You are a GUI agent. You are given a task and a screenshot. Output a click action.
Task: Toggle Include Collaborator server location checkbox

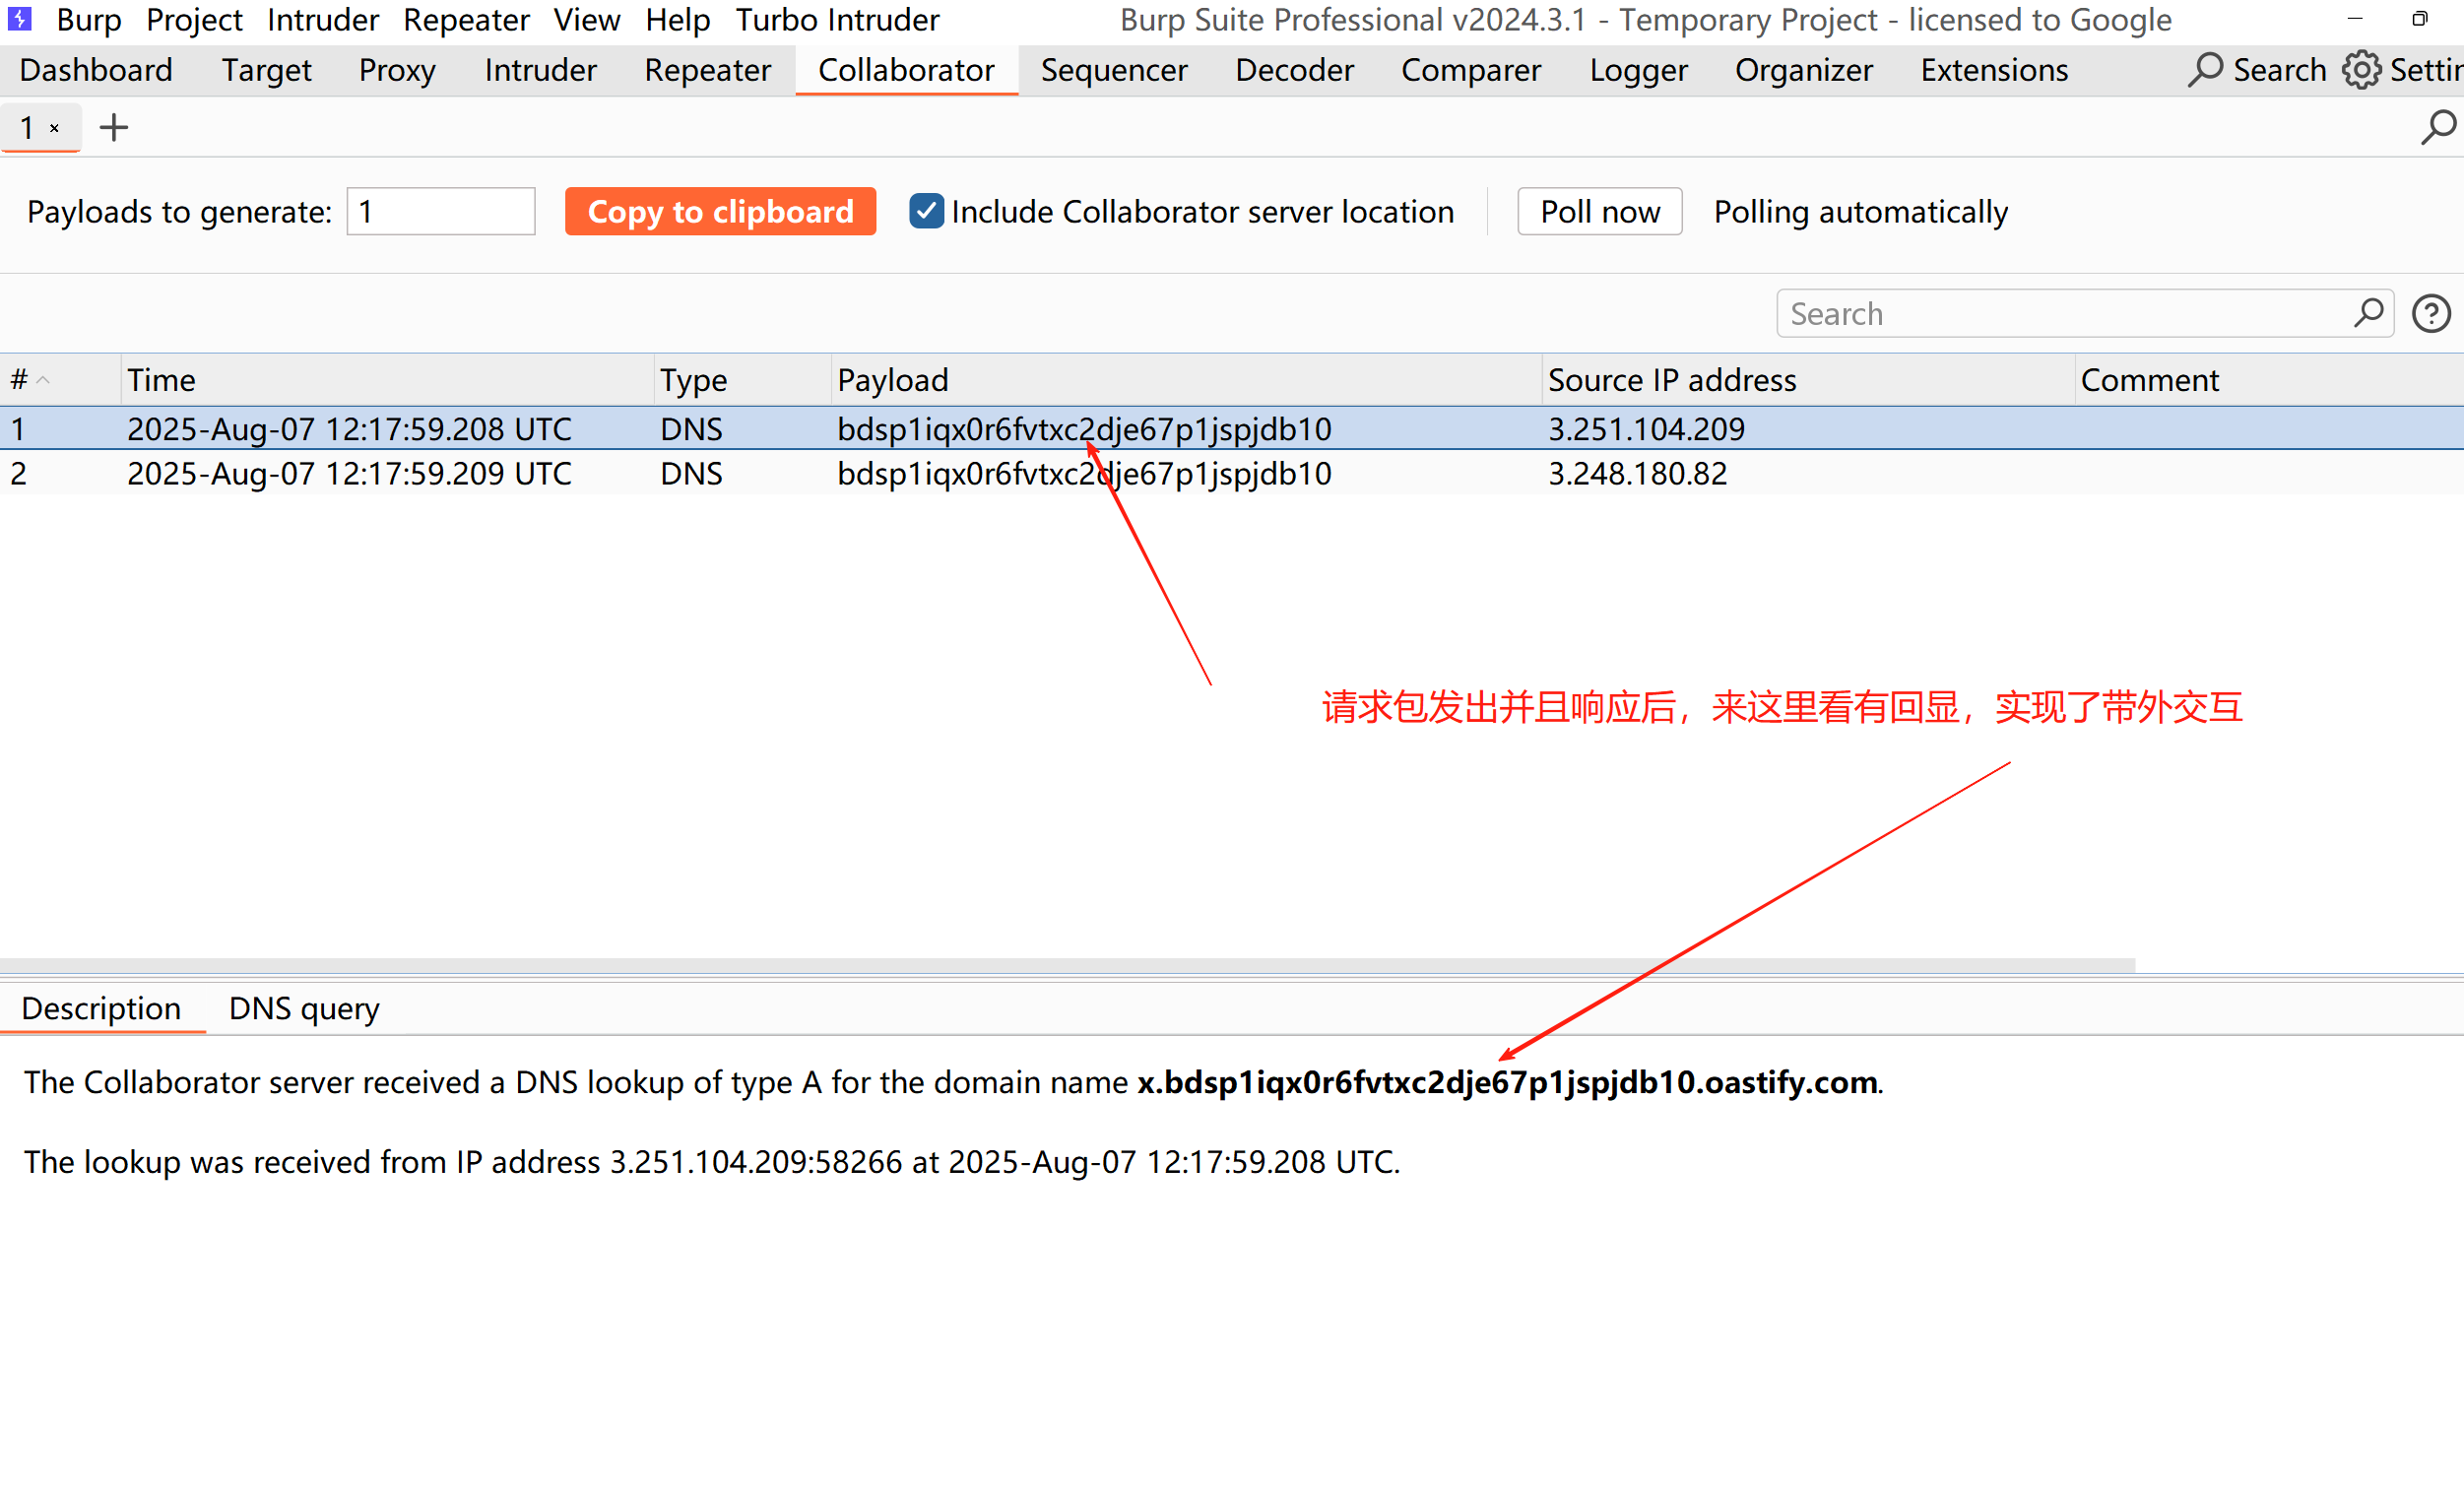[x=926, y=211]
